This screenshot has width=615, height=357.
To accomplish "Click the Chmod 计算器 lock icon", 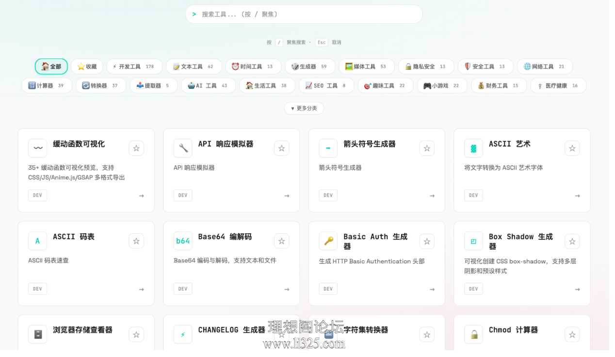I will [x=473, y=334].
